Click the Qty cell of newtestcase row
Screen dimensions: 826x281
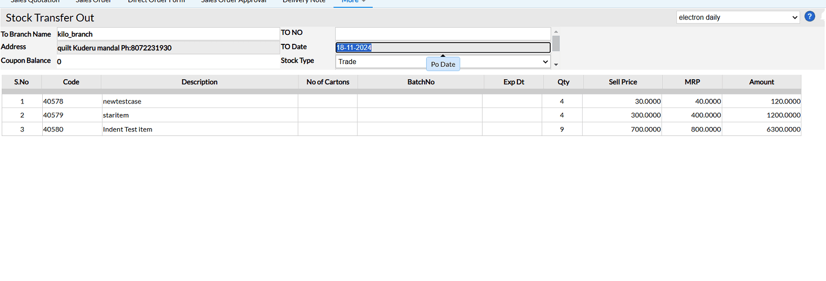562,102
